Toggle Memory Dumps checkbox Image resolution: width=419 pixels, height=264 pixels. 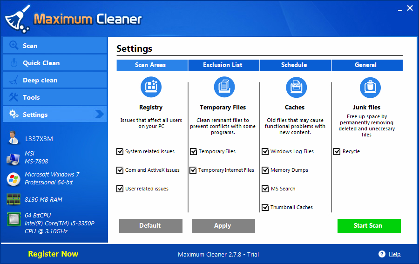pos(265,170)
